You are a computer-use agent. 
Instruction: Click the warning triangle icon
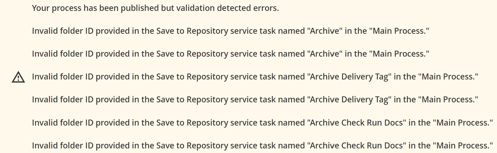(18, 77)
